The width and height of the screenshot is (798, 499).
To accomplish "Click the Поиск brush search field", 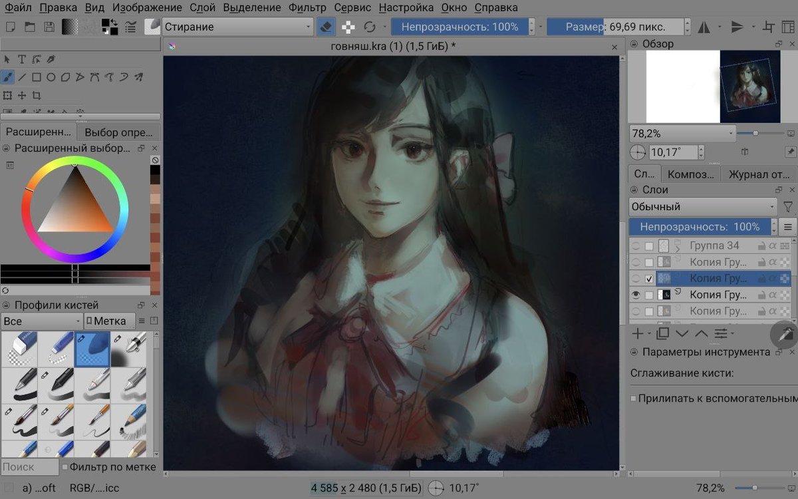I will [x=29, y=467].
